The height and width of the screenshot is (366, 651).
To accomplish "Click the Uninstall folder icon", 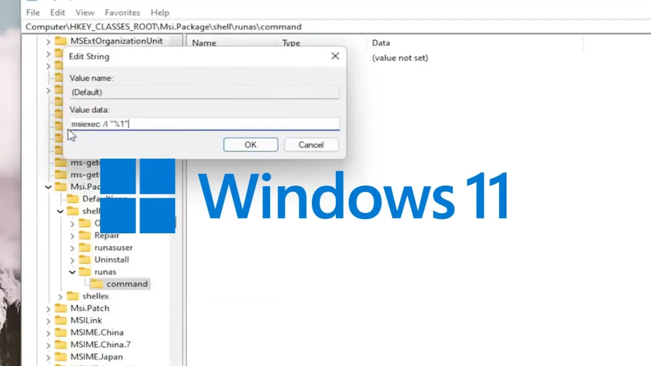I will pyautogui.click(x=85, y=260).
